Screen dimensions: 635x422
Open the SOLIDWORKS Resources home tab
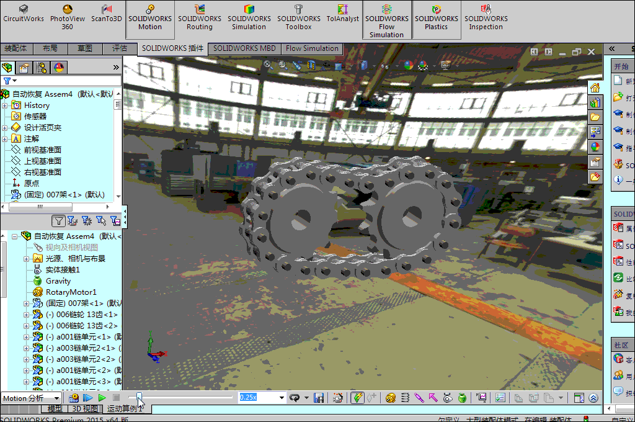tap(595, 88)
